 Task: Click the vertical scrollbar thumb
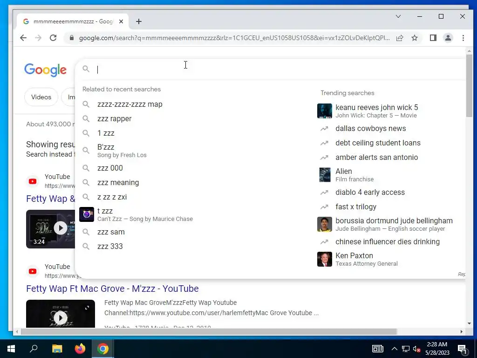(x=469, y=86)
